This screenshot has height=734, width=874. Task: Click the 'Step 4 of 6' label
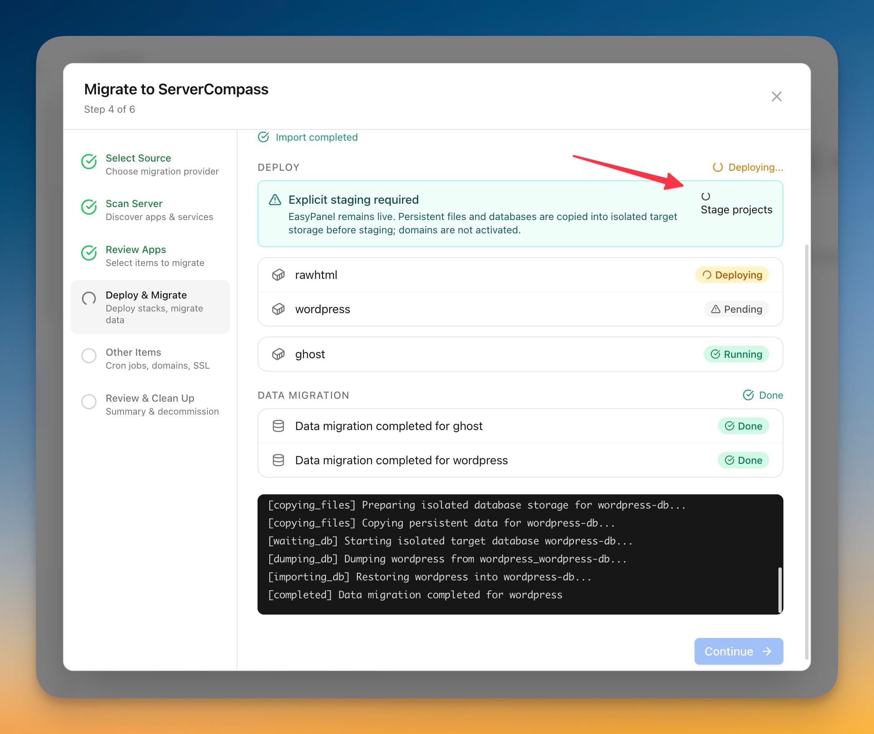[x=109, y=109]
